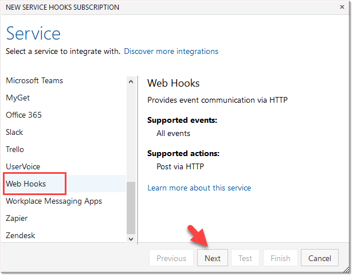Click the Previous button

point(171,258)
